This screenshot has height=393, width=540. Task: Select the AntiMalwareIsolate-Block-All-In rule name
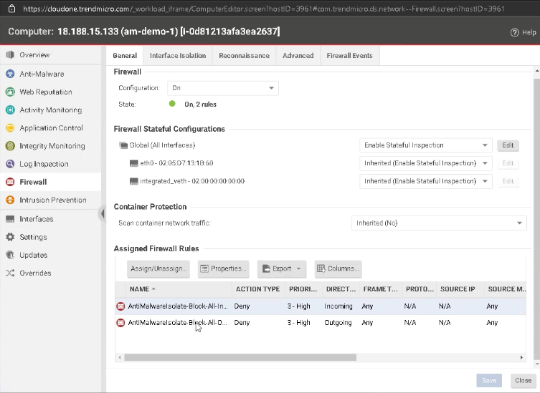tap(178, 306)
